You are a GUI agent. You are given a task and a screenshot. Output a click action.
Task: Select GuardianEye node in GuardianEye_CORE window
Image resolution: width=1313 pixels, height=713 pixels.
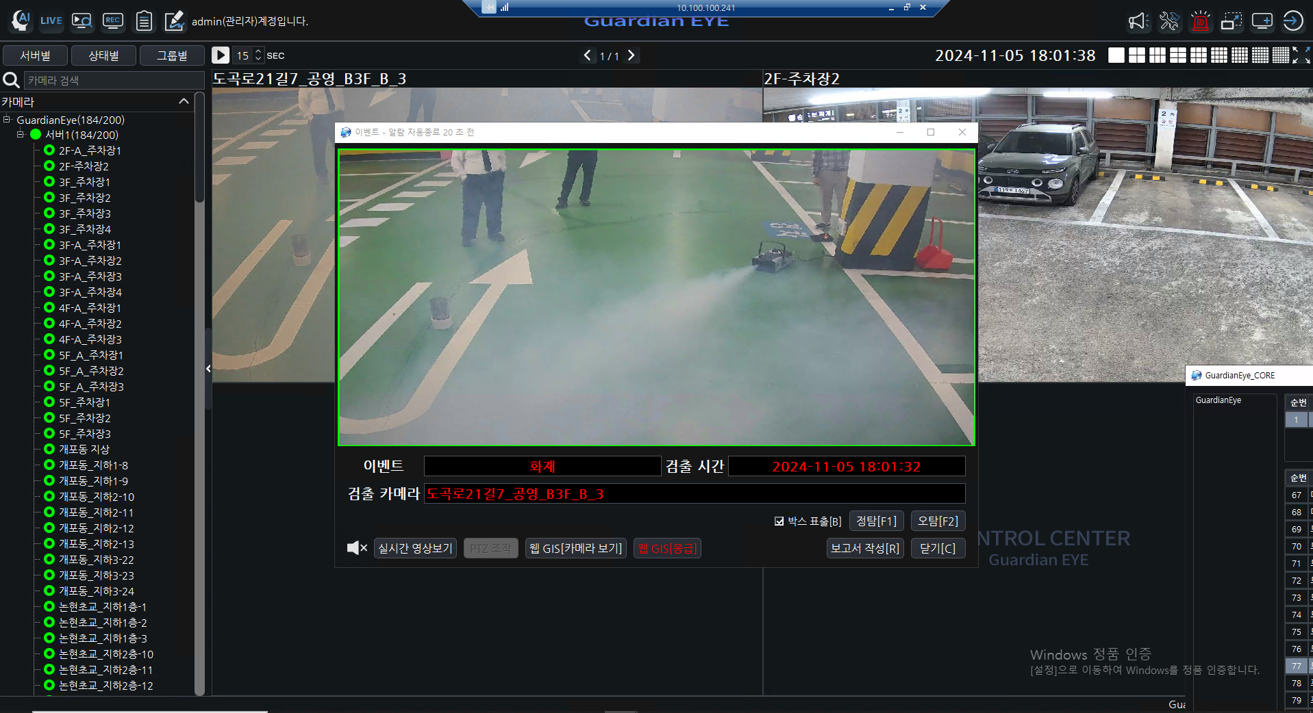1218,400
